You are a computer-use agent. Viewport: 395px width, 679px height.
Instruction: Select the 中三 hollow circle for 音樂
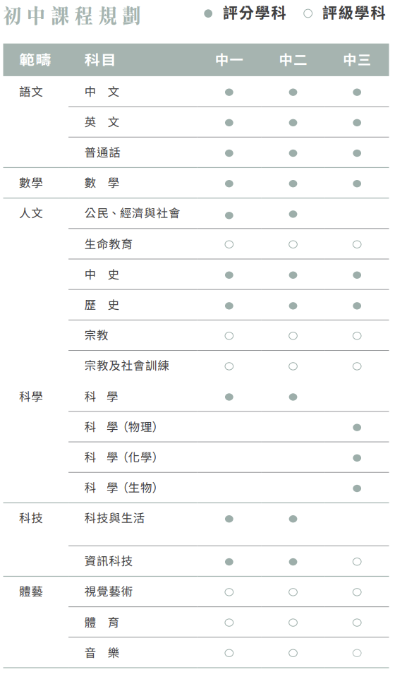(x=357, y=653)
